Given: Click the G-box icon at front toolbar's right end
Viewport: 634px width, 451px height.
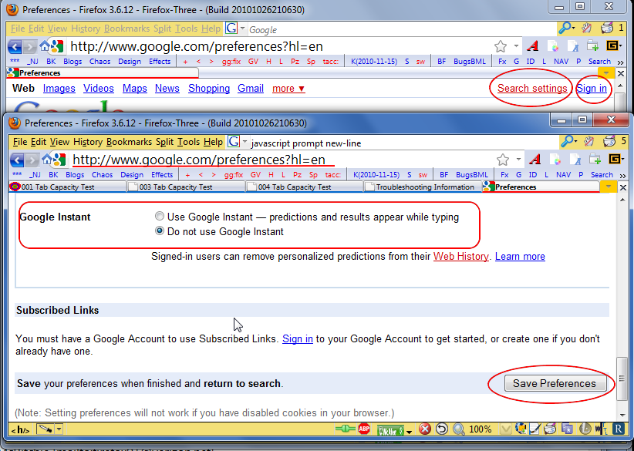Looking at the screenshot, I should (x=613, y=160).
